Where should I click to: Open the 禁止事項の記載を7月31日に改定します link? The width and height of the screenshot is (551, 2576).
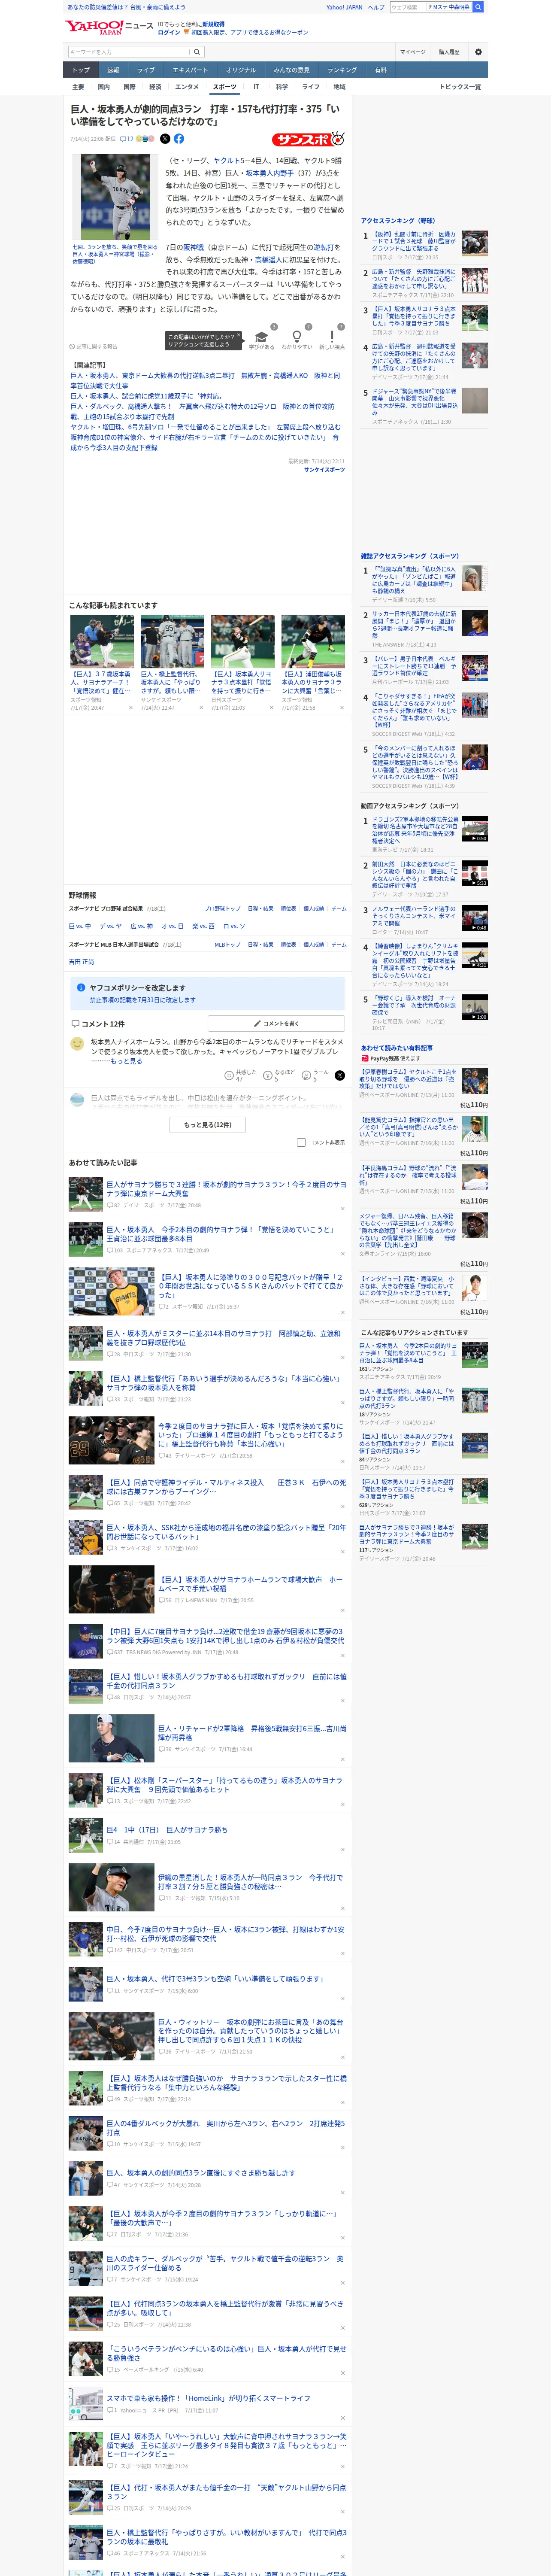pyautogui.click(x=143, y=1000)
